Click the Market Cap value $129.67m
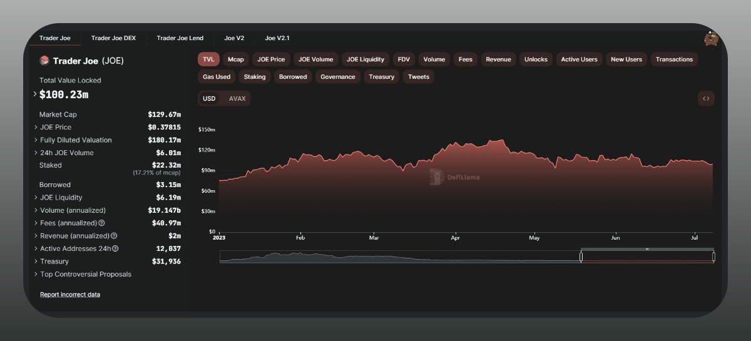 tap(164, 115)
